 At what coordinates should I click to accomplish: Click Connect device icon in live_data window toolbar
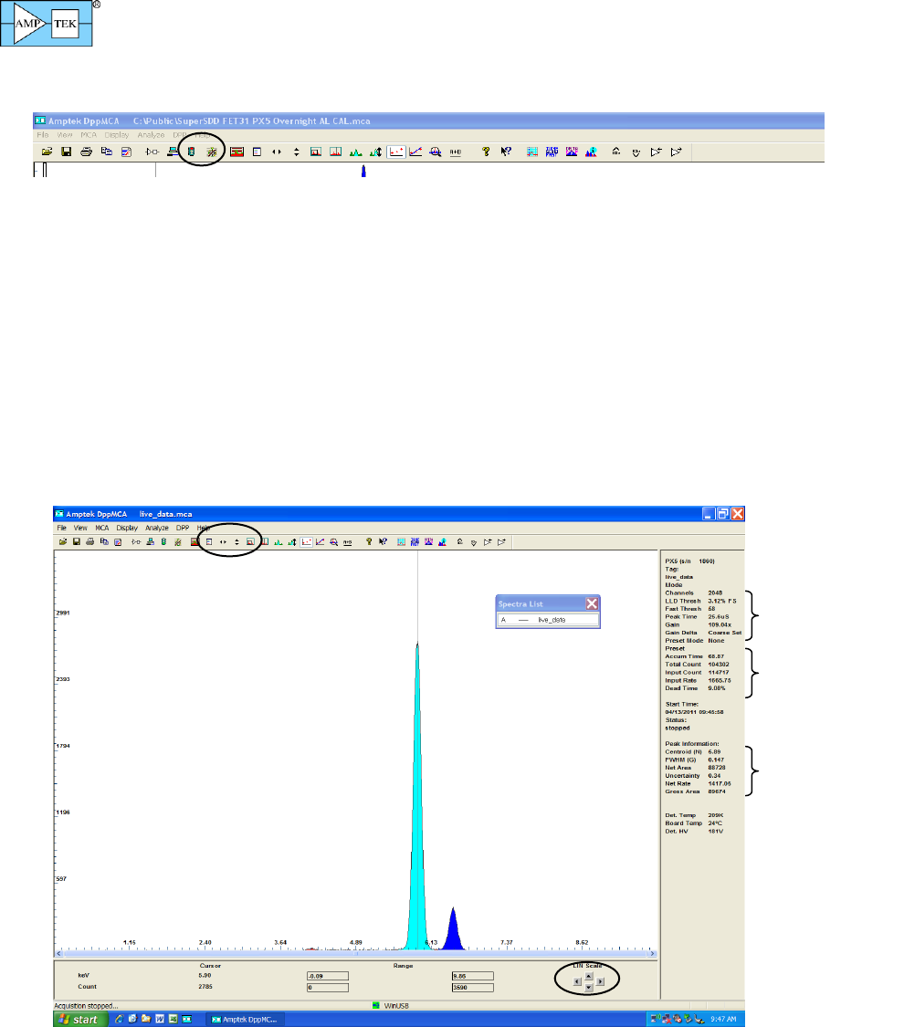[150, 541]
